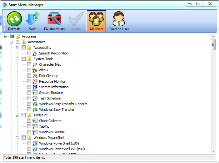Toggle the Programs root checkbox
This screenshot has width=219, height=163.
(12, 36)
